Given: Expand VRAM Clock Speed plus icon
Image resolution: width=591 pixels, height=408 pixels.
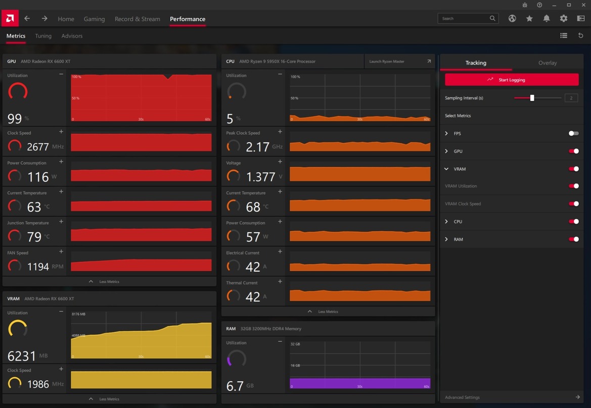Looking at the screenshot, I should [x=61, y=369].
